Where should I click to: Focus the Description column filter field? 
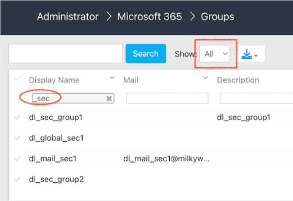257,98
